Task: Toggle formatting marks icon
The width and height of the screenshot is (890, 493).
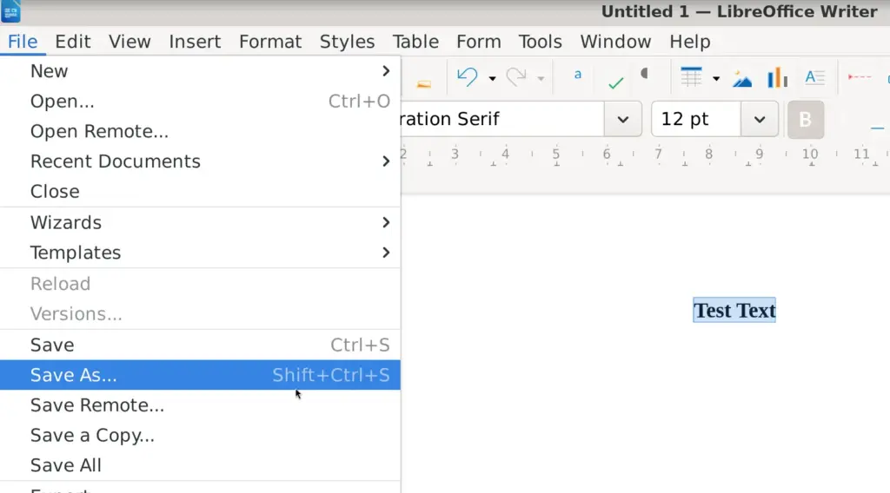Action: (x=644, y=75)
